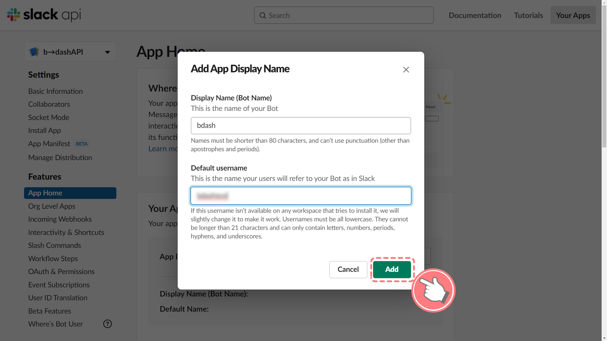The height and width of the screenshot is (341, 607).
Task: Click the BETA badge next to App Manifest
Action: click(82, 144)
